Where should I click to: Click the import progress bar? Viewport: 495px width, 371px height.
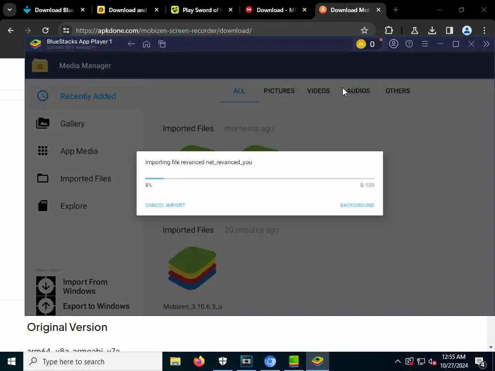coord(260,179)
